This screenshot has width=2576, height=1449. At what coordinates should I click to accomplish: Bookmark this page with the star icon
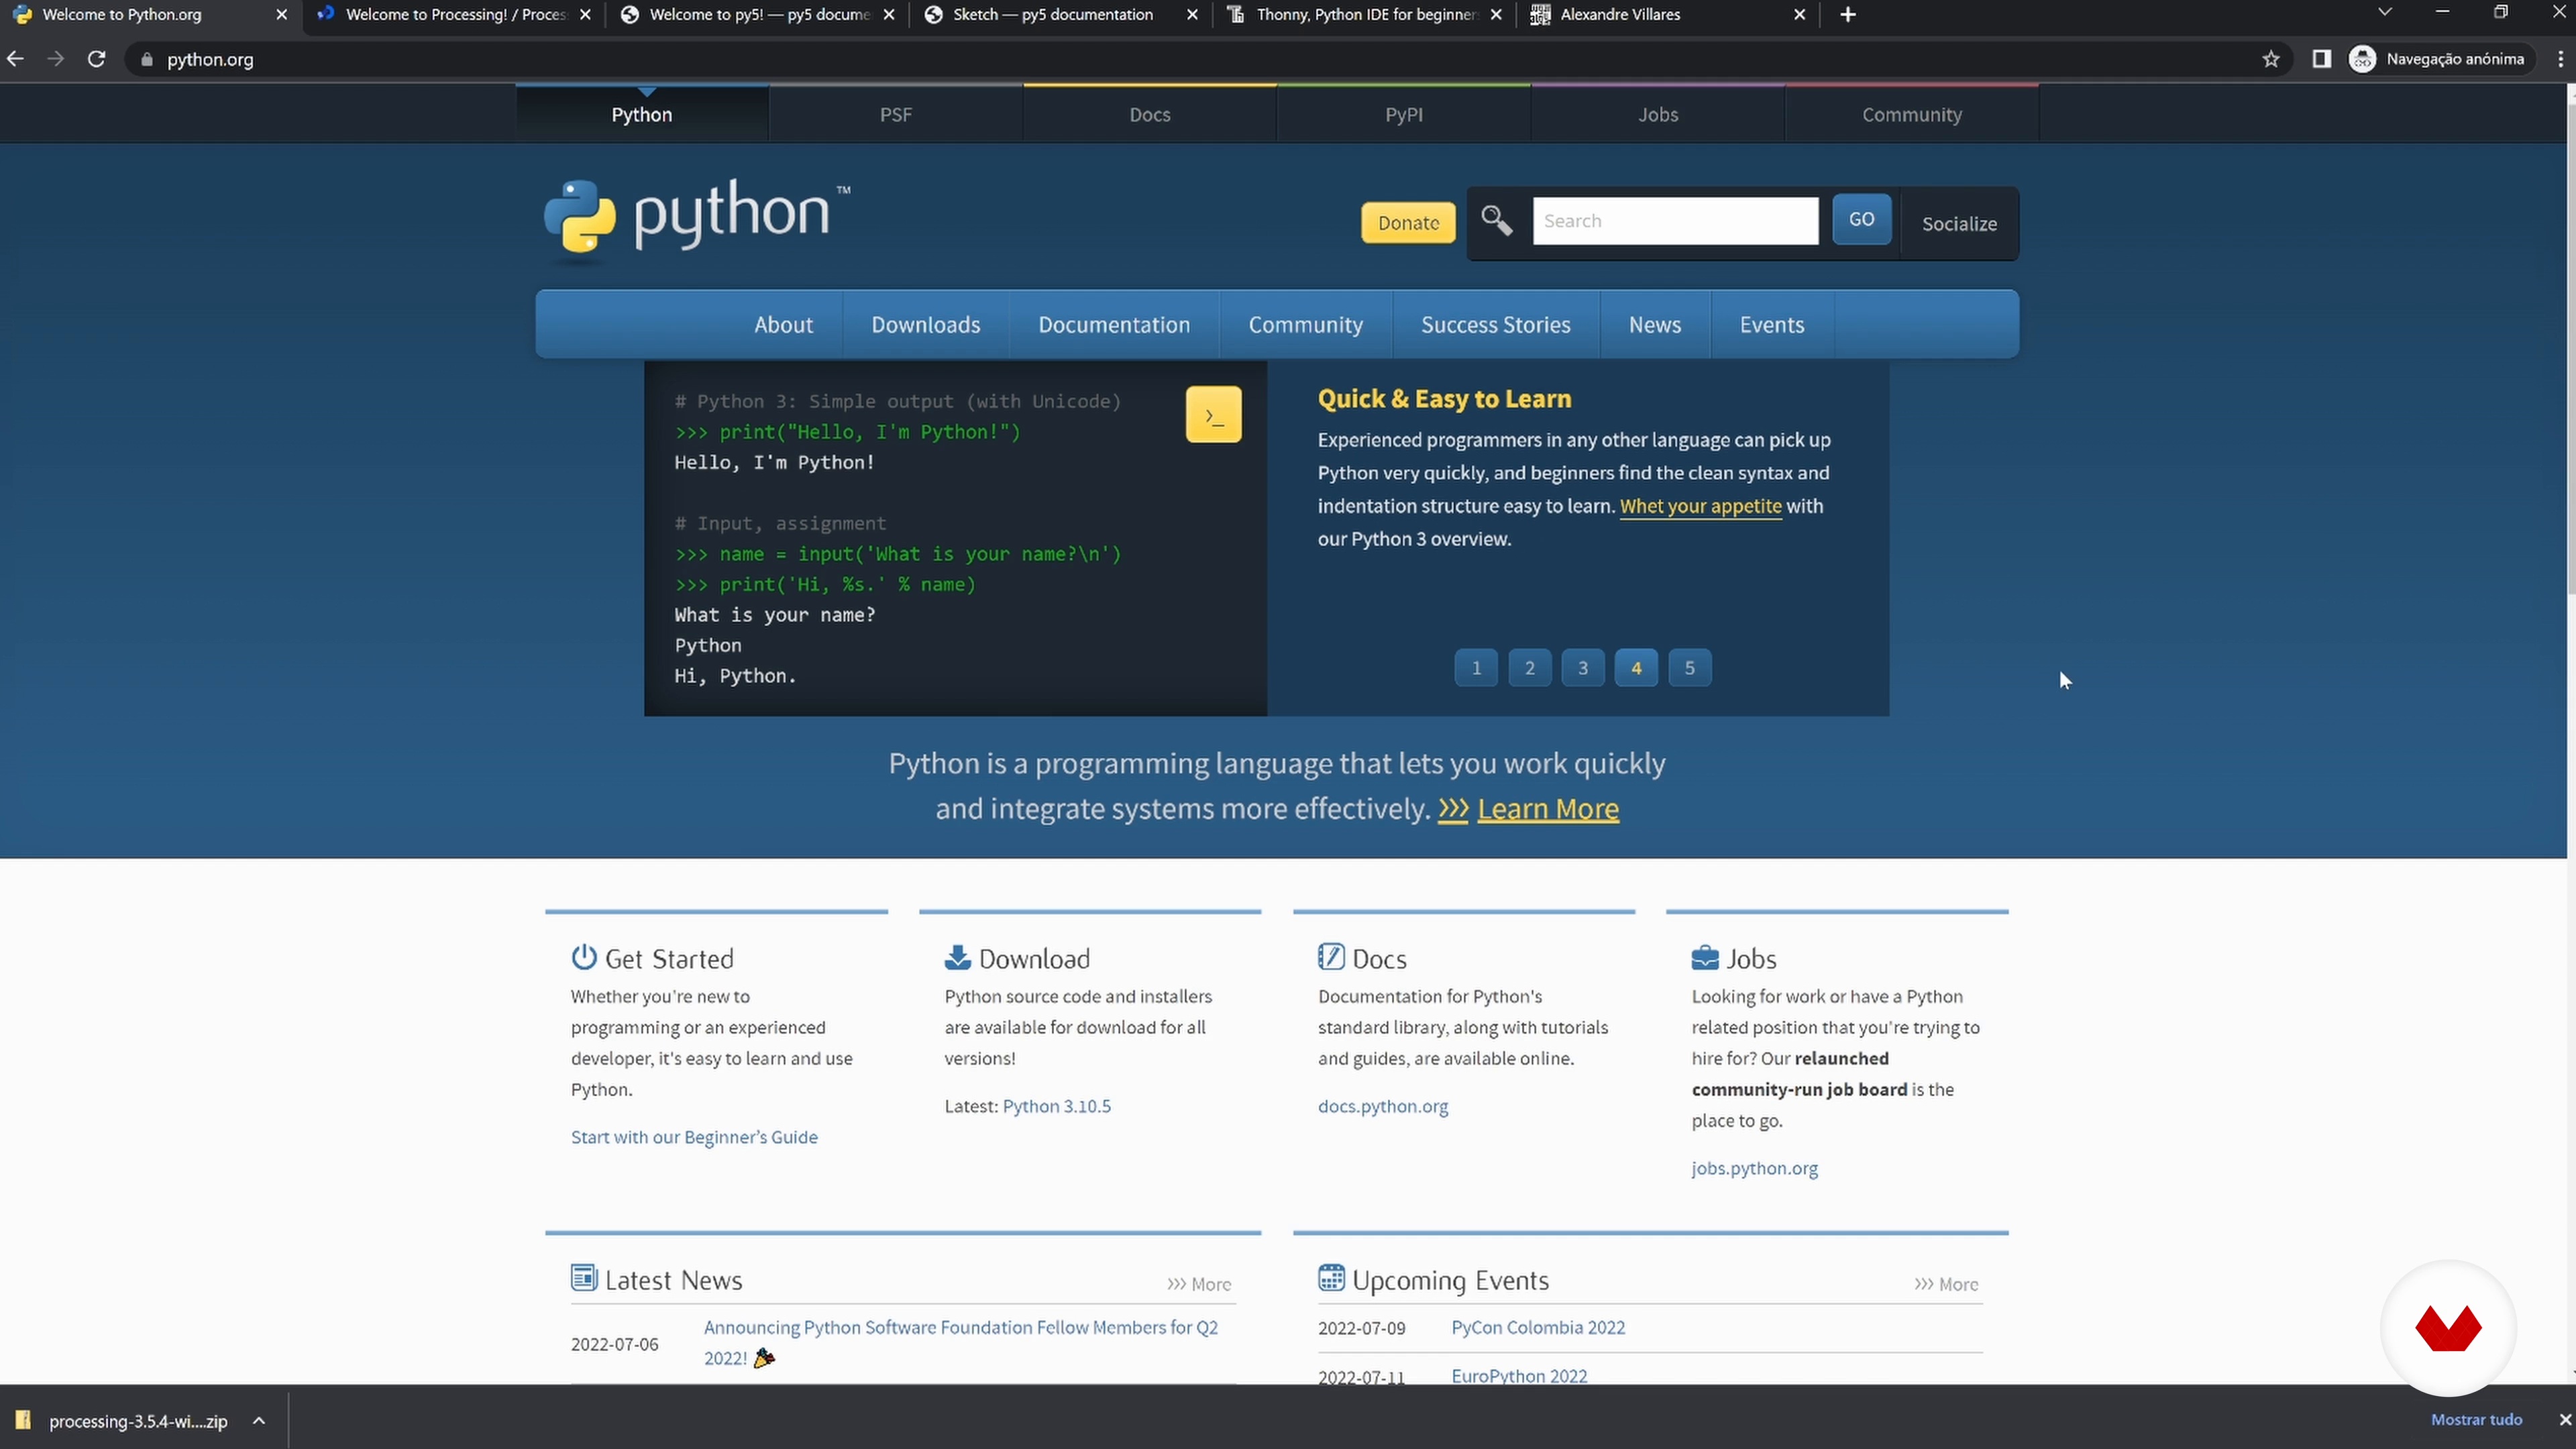(2271, 59)
